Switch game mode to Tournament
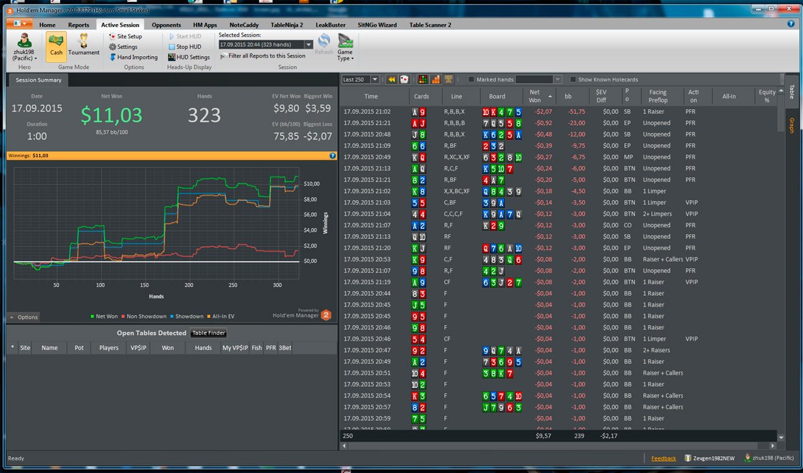803x473 pixels. pyautogui.click(x=84, y=46)
